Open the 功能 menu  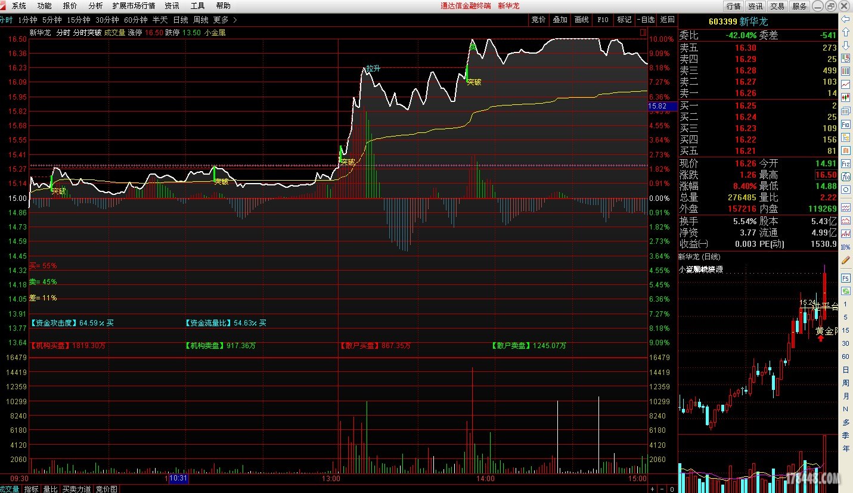pos(45,6)
